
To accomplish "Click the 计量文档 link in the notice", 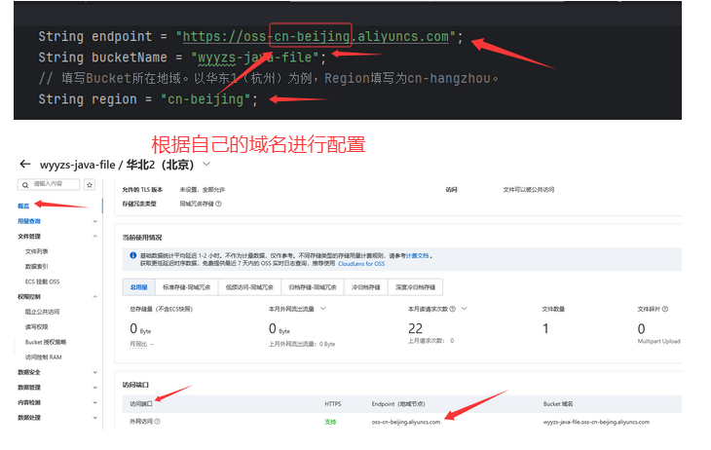I will 417,256.
